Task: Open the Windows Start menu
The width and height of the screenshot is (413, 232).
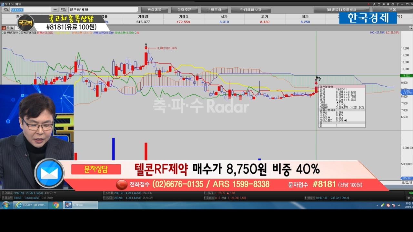Action: pos(6,205)
